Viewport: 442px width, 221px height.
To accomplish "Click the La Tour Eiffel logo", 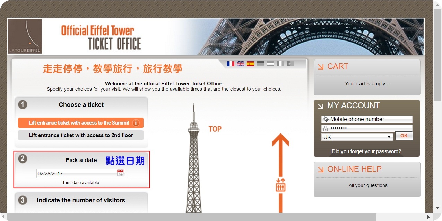I will click(x=25, y=36).
